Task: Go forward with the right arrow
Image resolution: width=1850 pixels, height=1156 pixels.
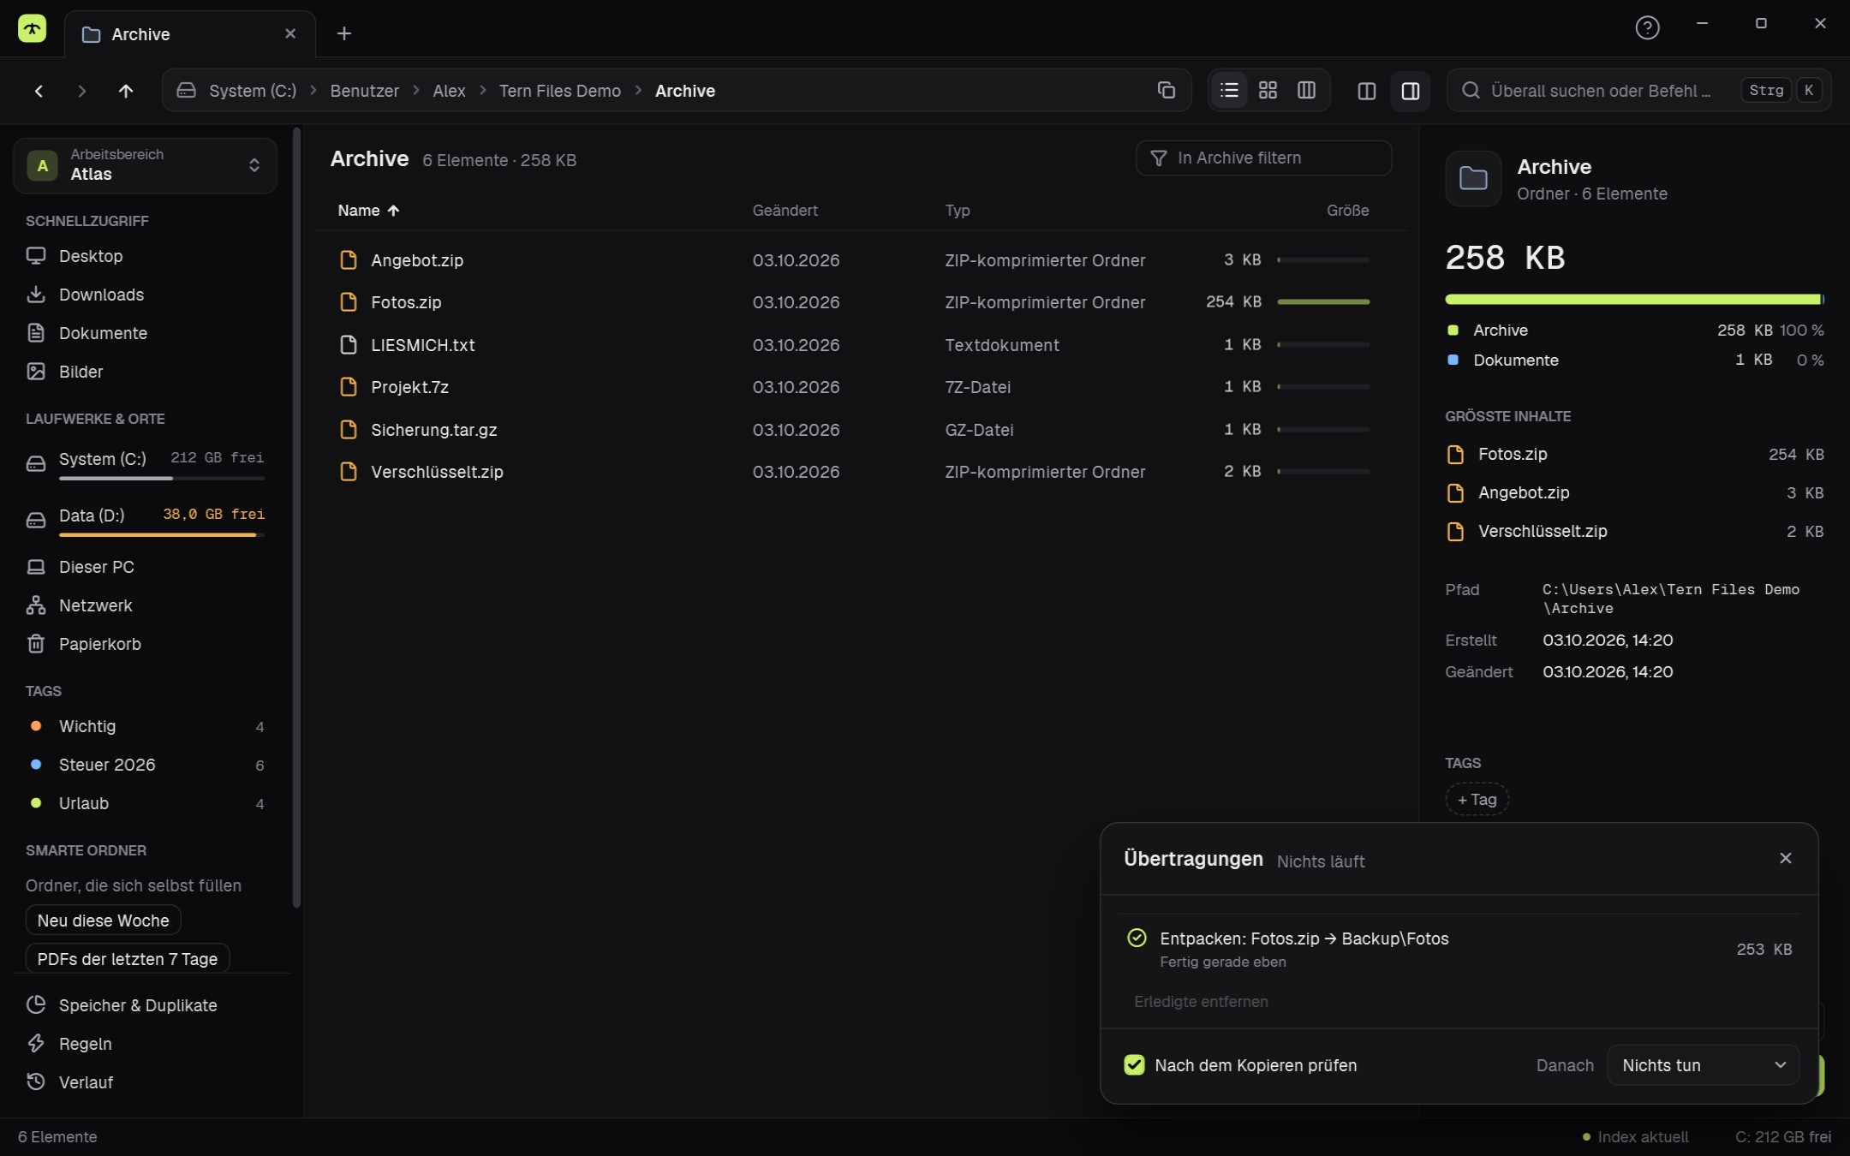Action: click(x=81, y=91)
